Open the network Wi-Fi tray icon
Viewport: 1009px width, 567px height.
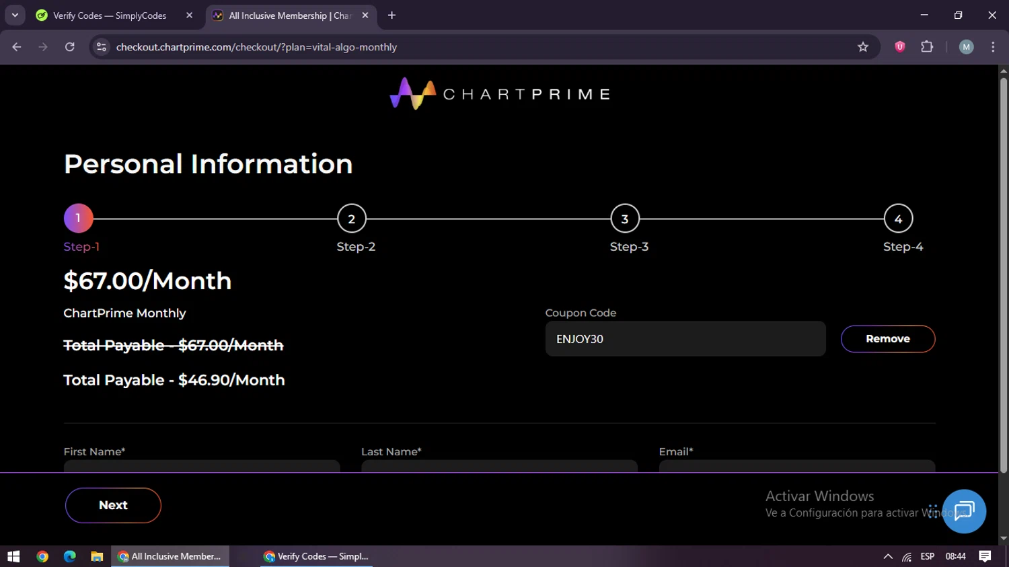(907, 556)
